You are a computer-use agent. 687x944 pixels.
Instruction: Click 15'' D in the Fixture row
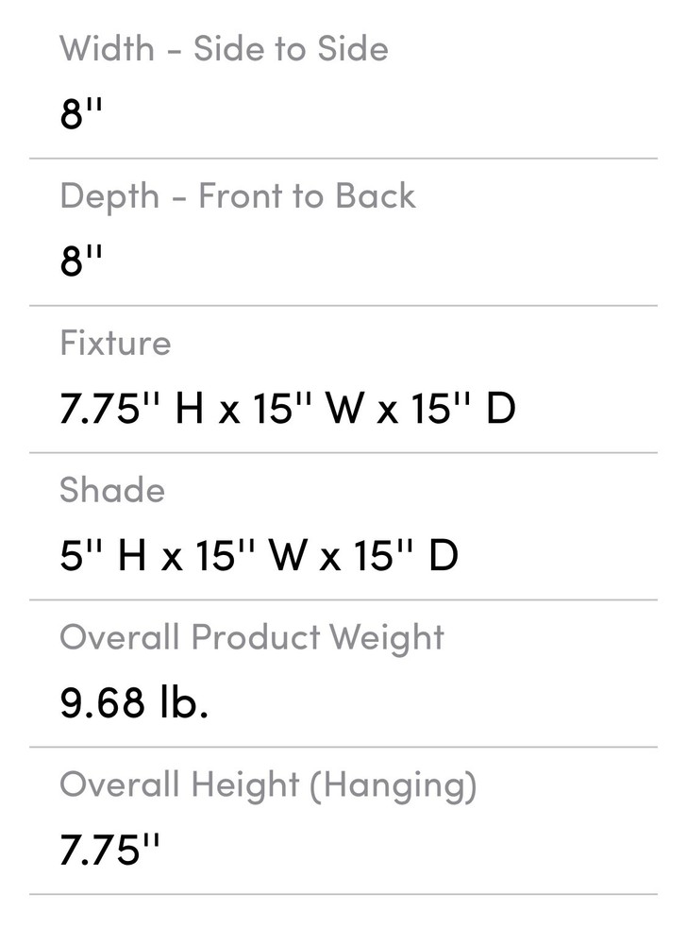463,409
